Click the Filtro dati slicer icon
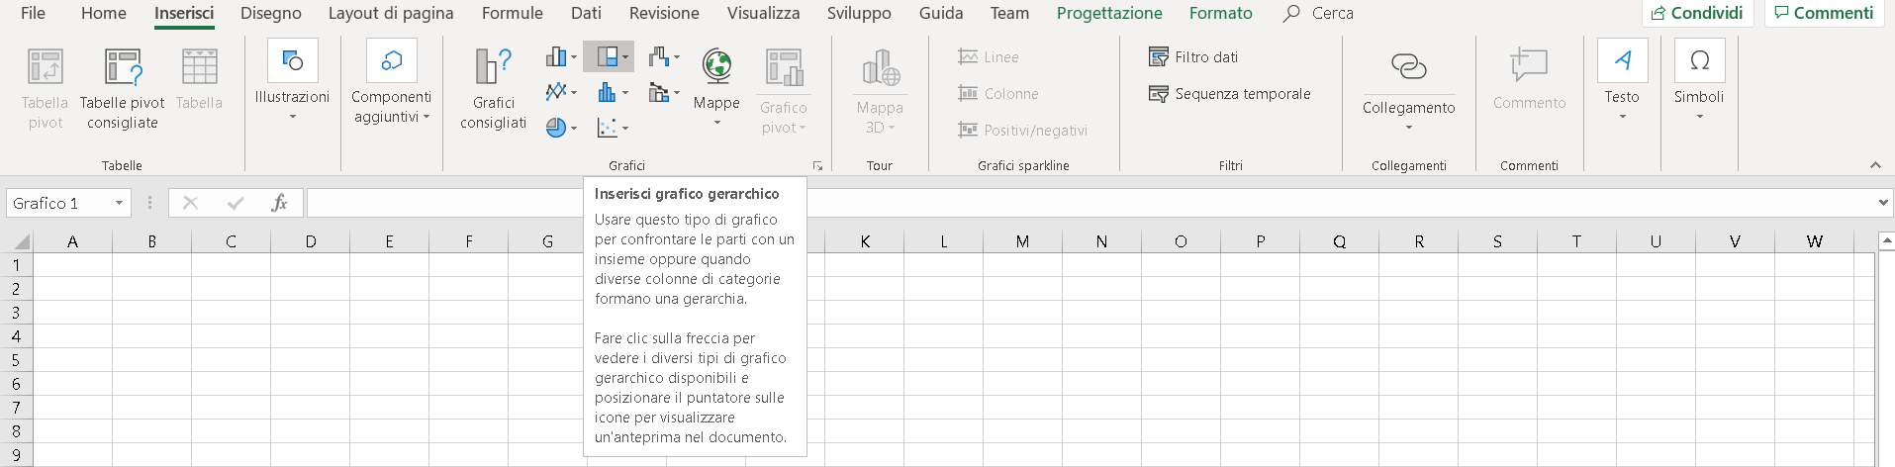The width and height of the screenshot is (1895, 467). pos(1158,56)
